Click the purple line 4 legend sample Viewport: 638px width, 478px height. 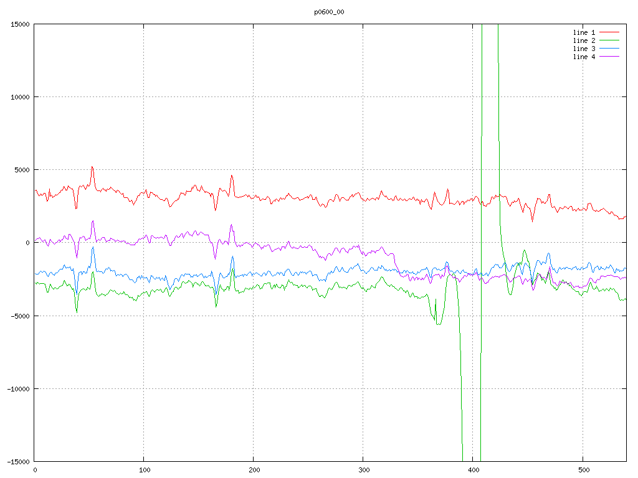pos(609,57)
